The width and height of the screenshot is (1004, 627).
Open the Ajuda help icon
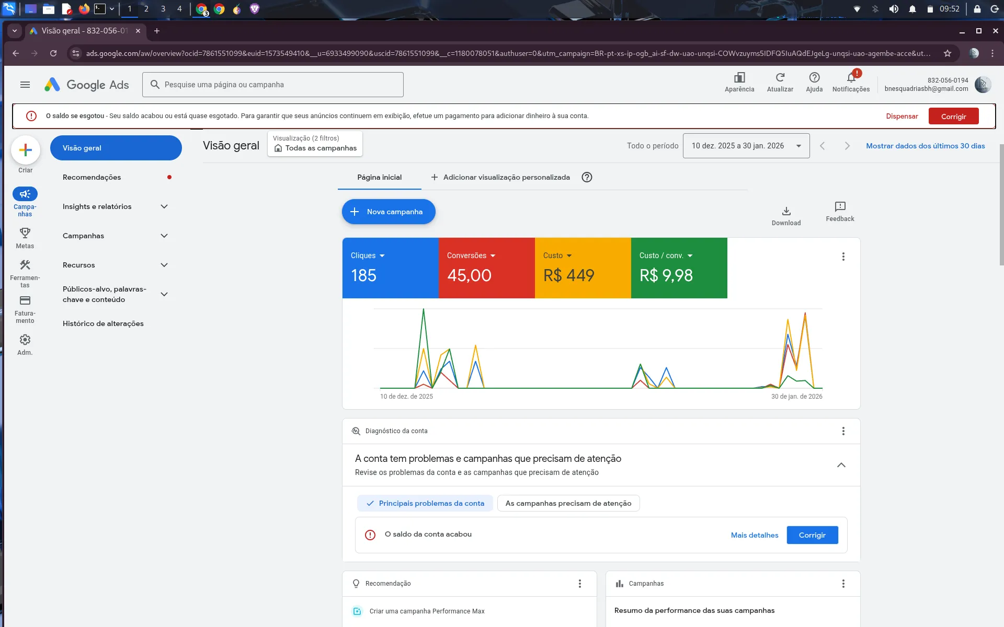[x=814, y=78]
